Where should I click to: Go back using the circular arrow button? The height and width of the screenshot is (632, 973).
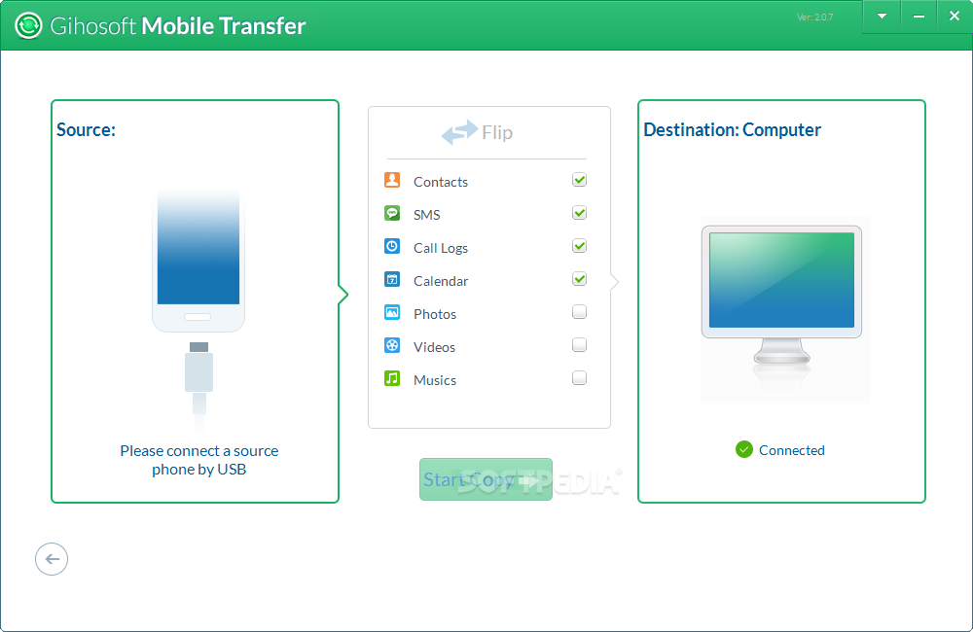point(52,559)
